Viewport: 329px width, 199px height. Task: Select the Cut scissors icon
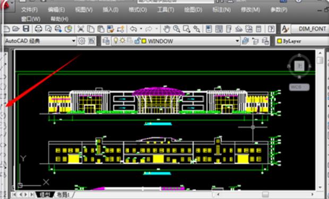[x=81, y=29]
